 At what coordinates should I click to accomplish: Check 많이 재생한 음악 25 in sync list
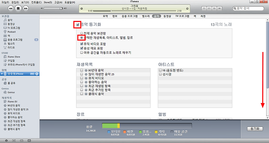(82, 74)
